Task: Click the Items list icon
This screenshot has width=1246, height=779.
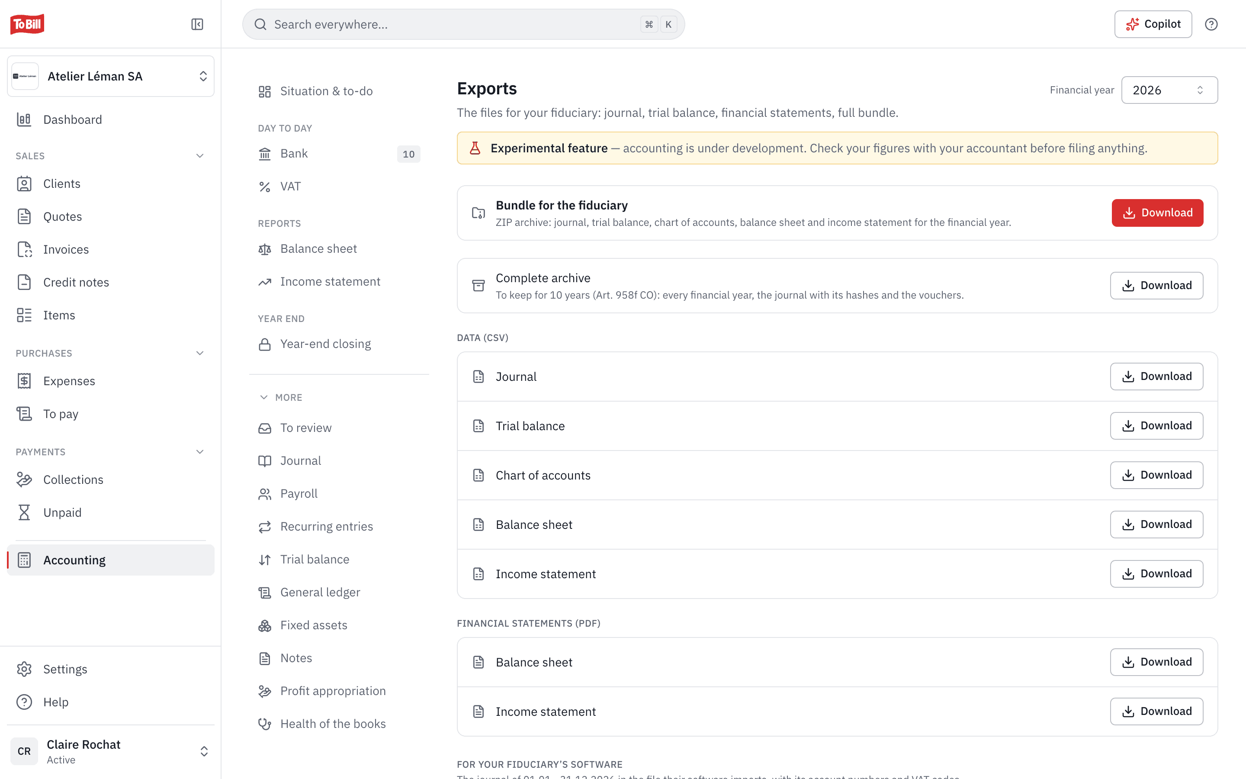Action: (x=24, y=315)
